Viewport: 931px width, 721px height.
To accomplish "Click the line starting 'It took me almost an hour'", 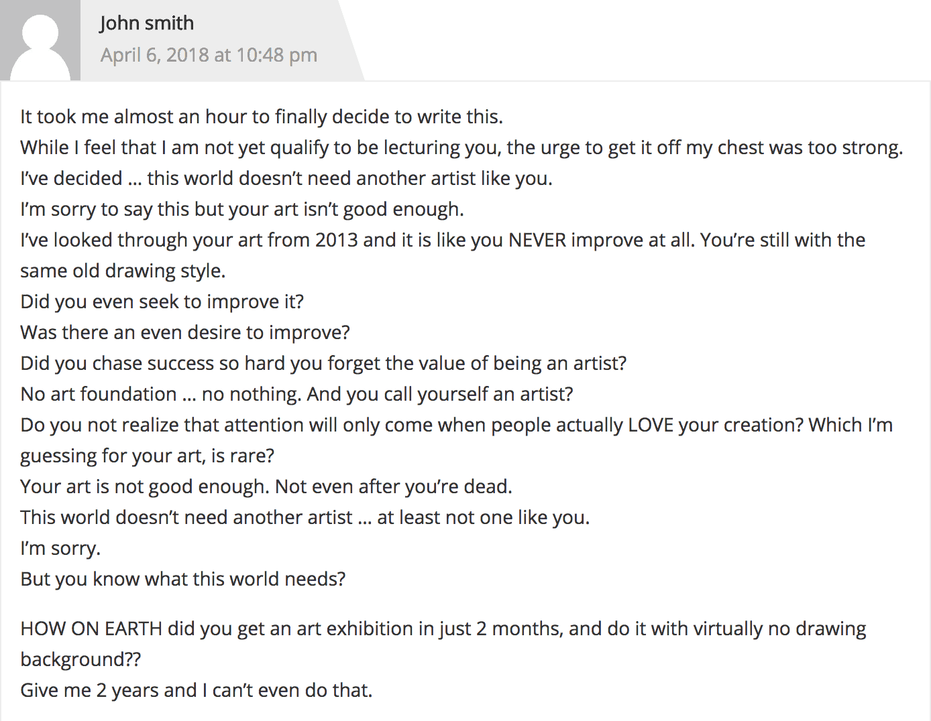I will coord(262,117).
